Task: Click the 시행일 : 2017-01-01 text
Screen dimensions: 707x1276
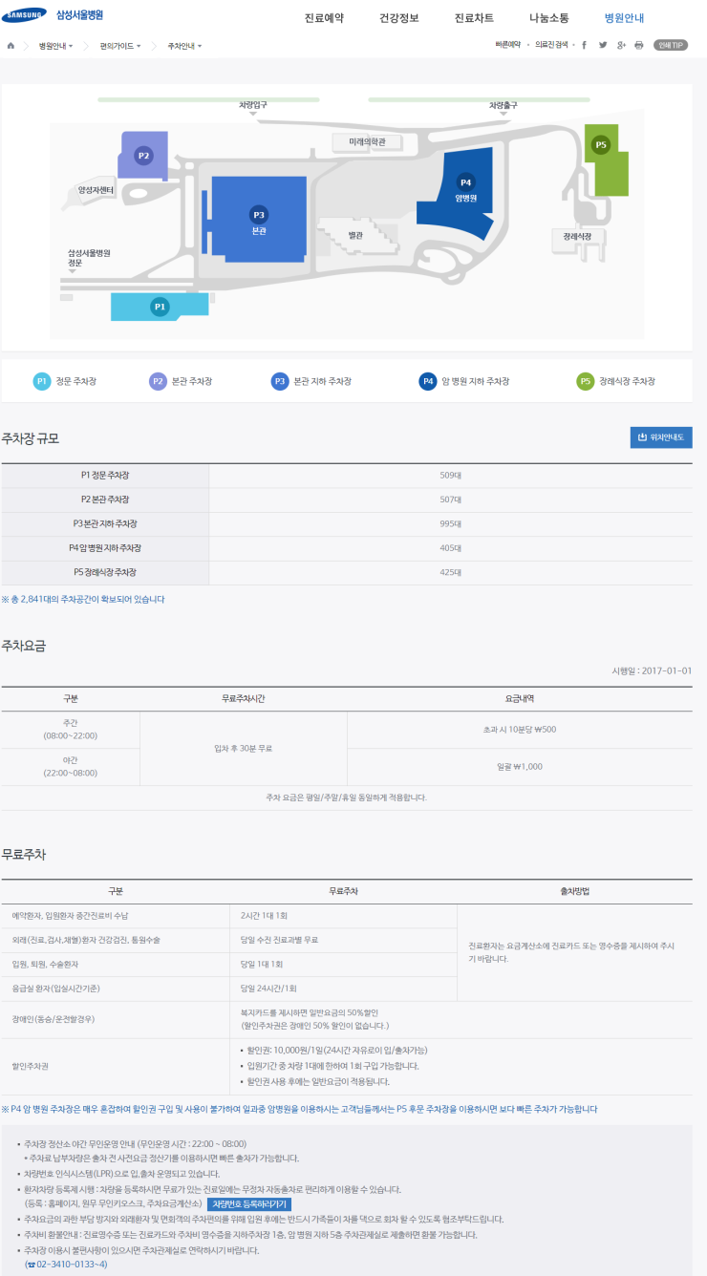Action: pyautogui.click(x=652, y=670)
